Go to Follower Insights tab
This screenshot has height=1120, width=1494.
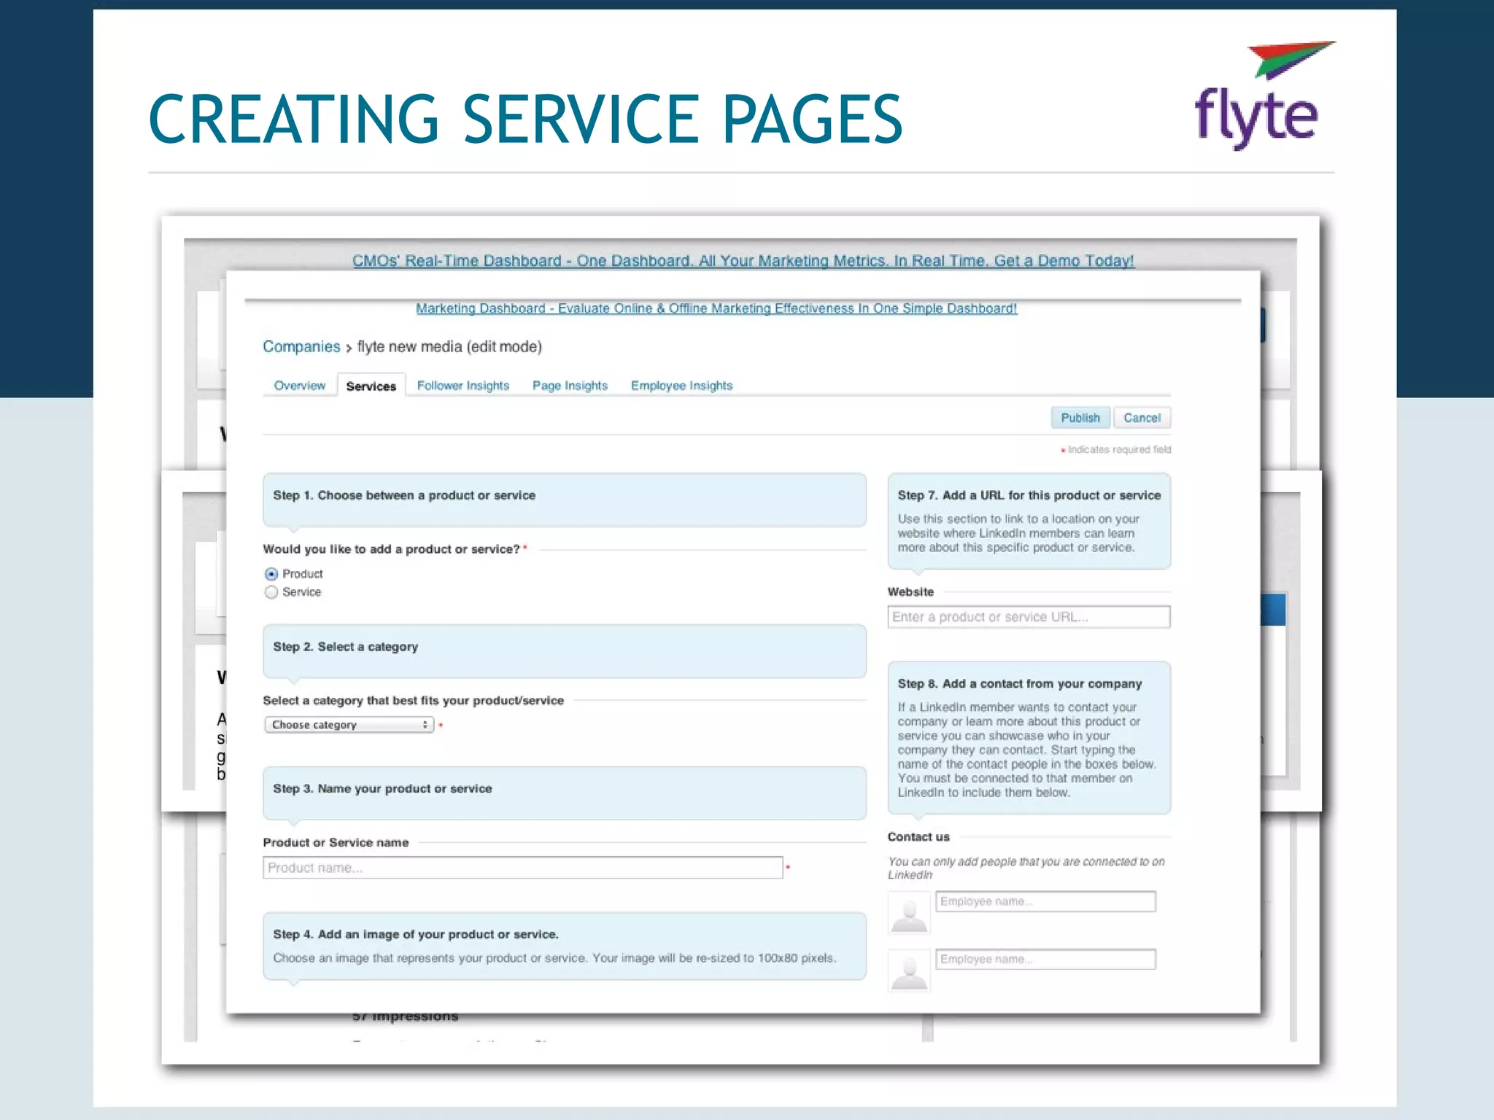[x=462, y=386]
